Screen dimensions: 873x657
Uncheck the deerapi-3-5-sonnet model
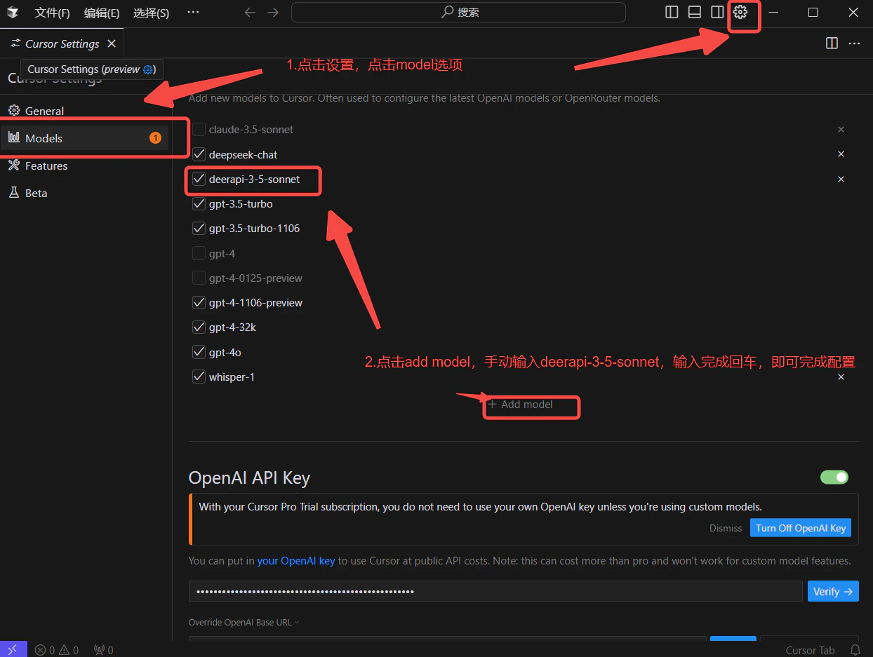coord(199,180)
